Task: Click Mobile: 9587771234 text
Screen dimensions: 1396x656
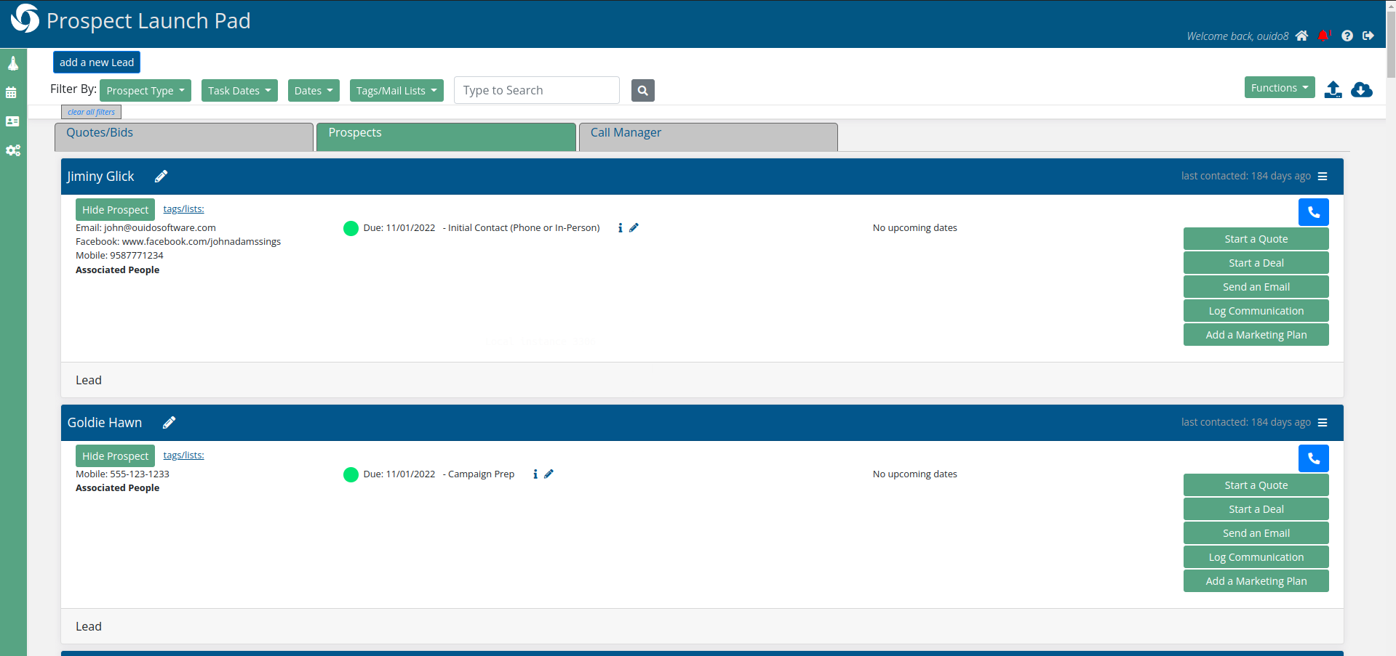Action: click(119, 256)
